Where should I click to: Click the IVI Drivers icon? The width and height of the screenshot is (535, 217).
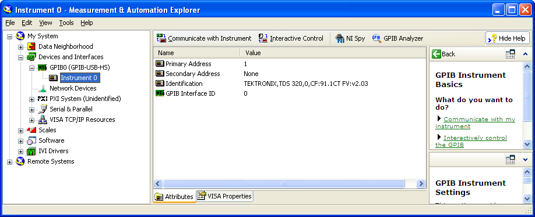[31, 151]
